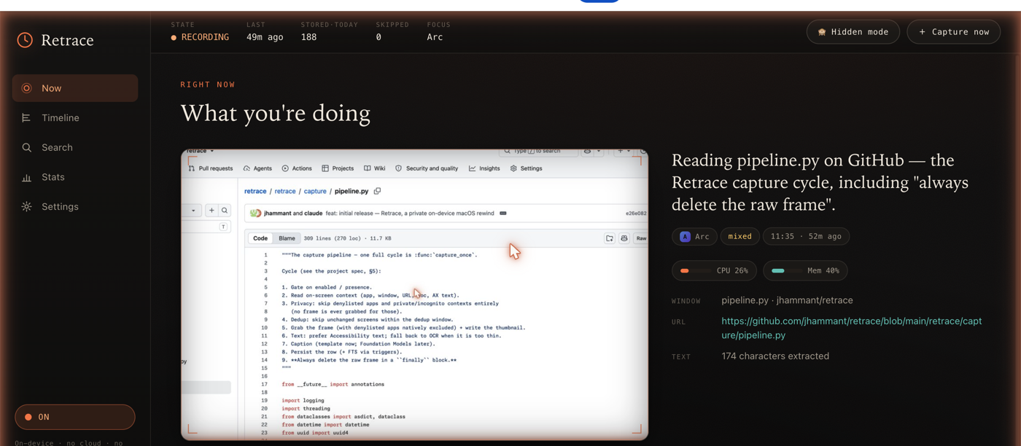Image resolution: width=1021 pixels, height=446 pixels.
Task: Enable Hidden mode
Action: (853, 32)
